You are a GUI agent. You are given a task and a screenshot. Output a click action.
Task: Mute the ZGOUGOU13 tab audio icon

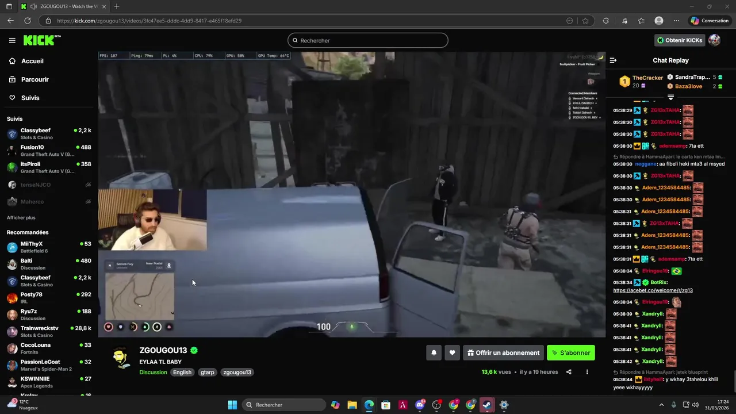[x=34, y=6]
